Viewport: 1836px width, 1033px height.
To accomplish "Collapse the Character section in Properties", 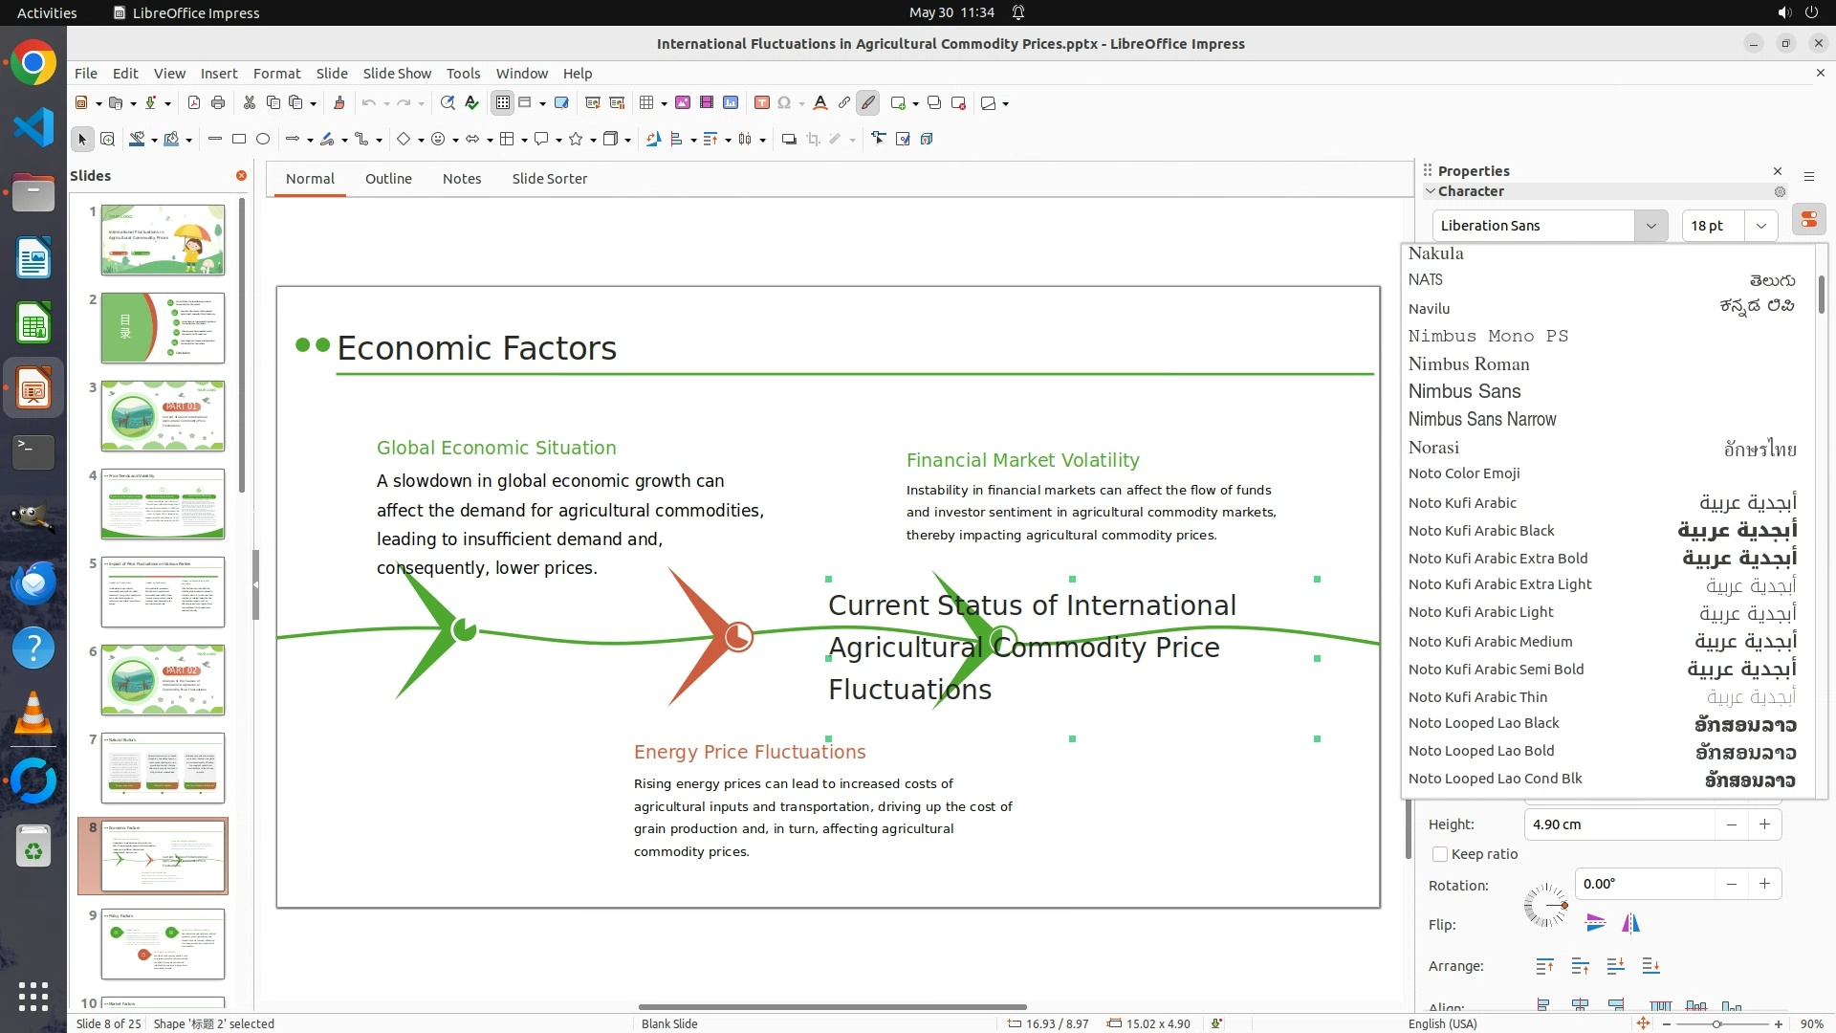I will [1432, 191].
